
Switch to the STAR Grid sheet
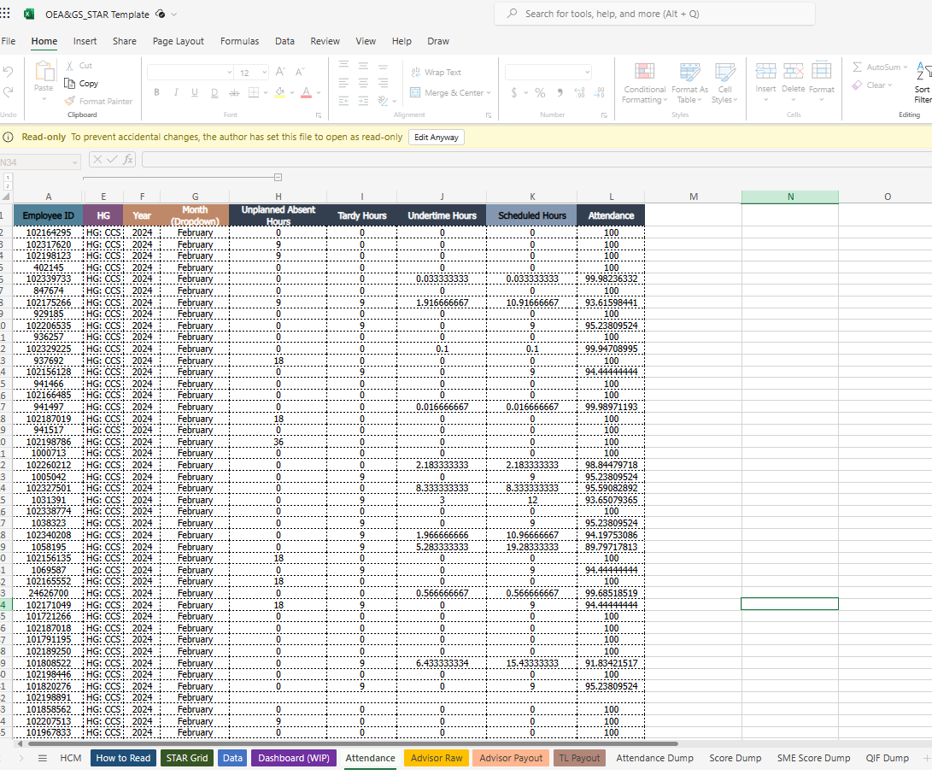pos(187,758)
